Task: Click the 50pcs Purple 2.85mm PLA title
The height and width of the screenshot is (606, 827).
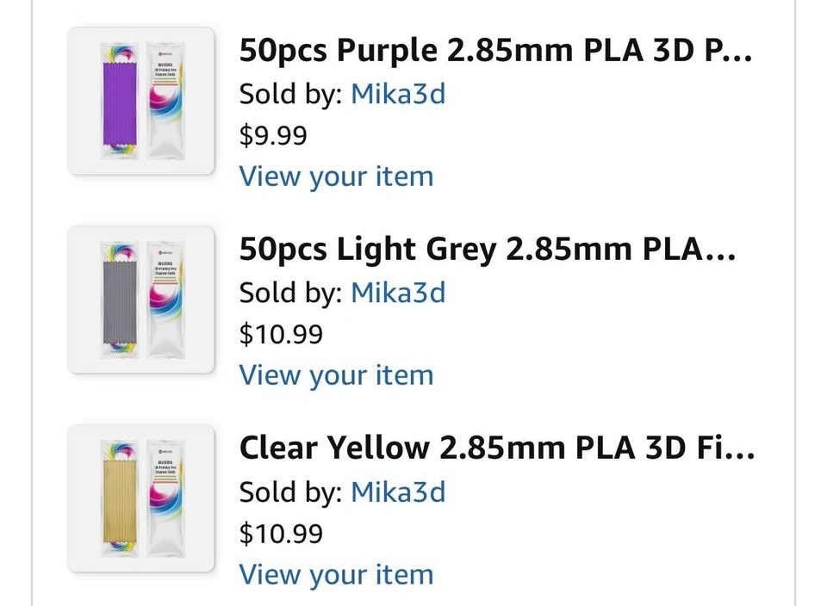Action: point(495,52)
